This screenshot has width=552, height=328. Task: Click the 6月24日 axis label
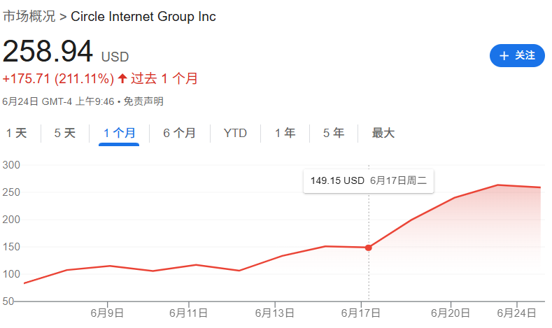click(x=516, y=313)
